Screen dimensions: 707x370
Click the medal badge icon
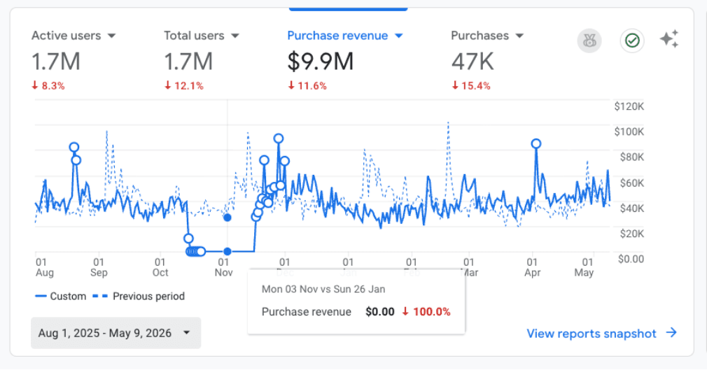(x=589, y=41)
